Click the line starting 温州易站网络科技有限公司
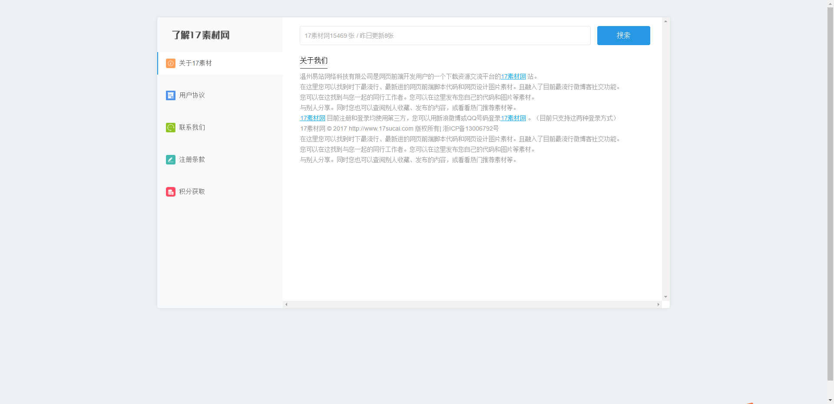834x404 pixels. (419, 76)
